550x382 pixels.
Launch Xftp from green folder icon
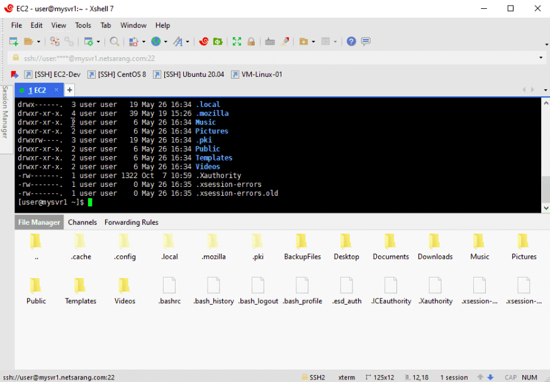(x=218, y=42)
